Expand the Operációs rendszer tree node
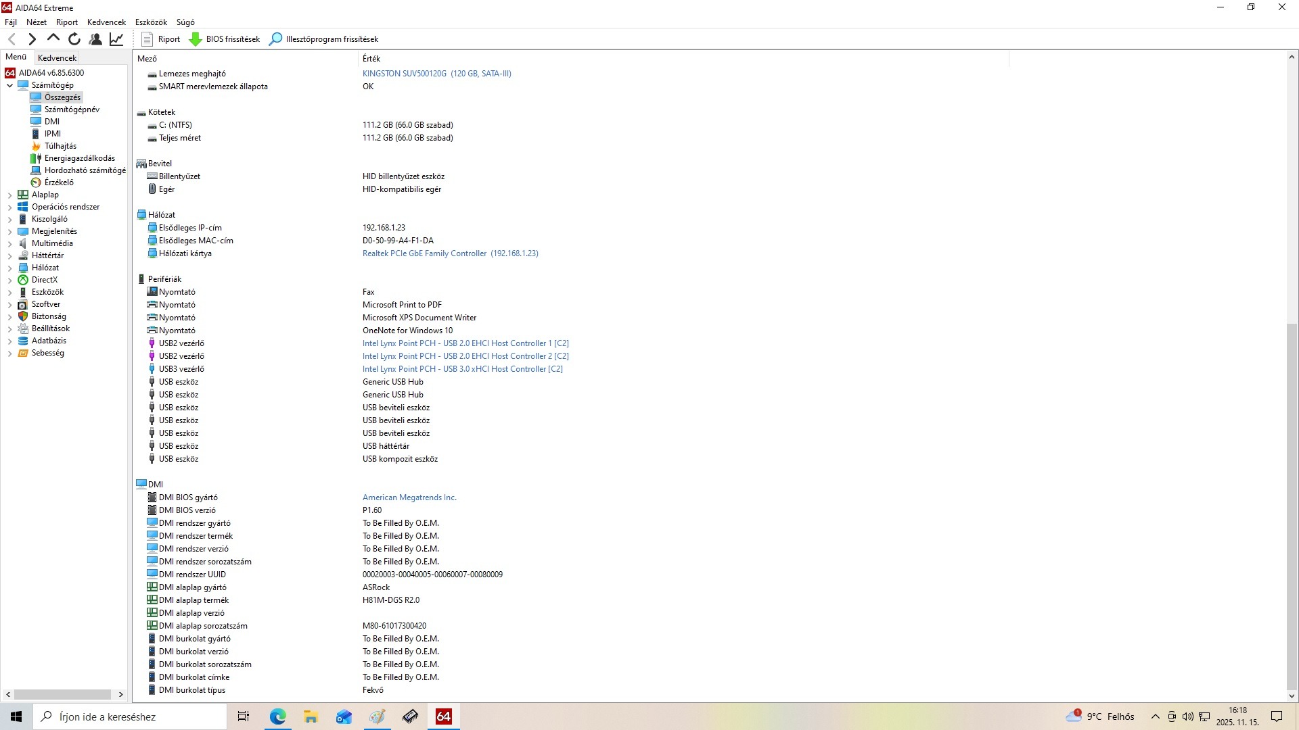Screen dimensions: 1299x730 [x=9, y=208]
